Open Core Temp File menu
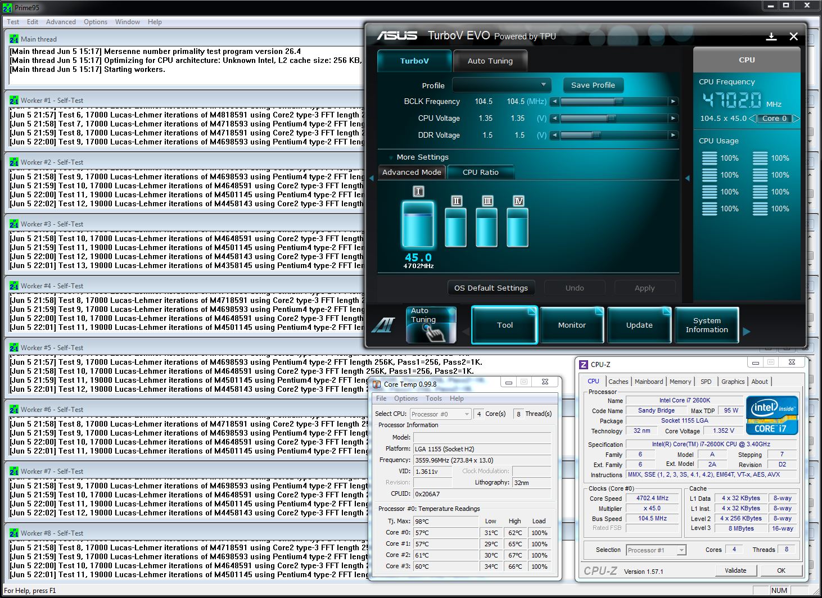The image size is (822, 598). click(381, 398)
